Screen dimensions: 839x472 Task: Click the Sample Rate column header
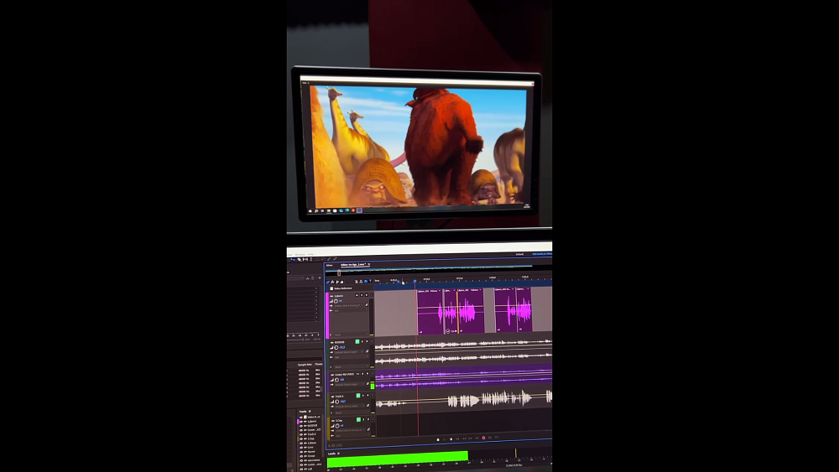coord(305,364)
